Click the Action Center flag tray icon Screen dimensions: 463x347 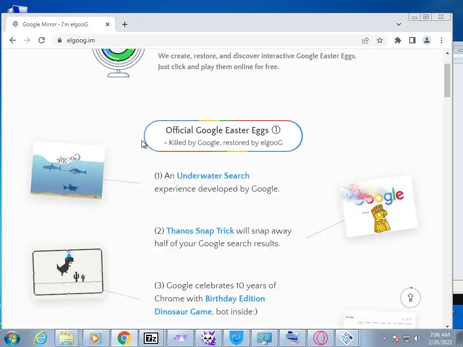click(x=396, y=338)
